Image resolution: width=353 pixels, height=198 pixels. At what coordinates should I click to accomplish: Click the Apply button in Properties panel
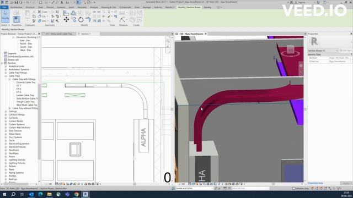346,183
